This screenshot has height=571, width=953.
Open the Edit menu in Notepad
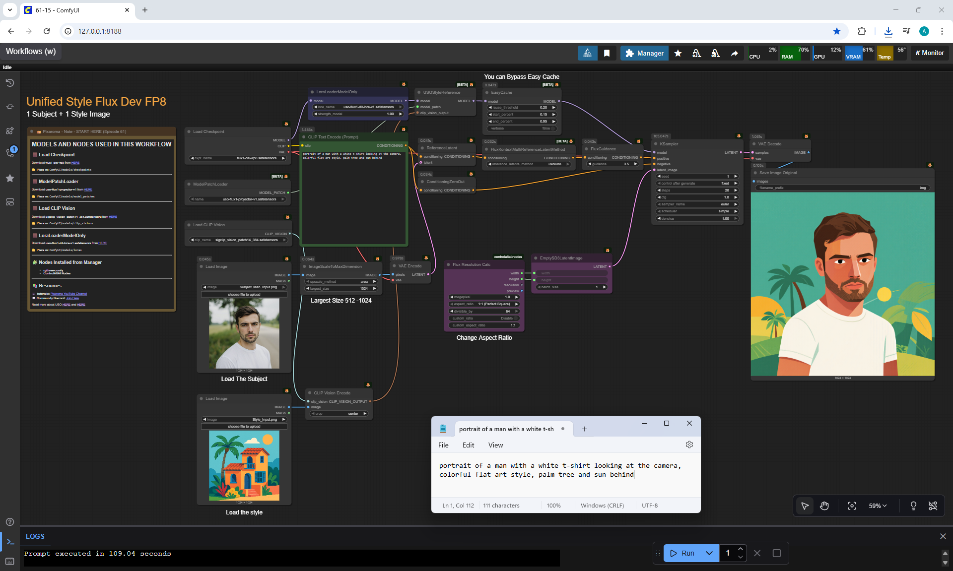click(468, 445)
